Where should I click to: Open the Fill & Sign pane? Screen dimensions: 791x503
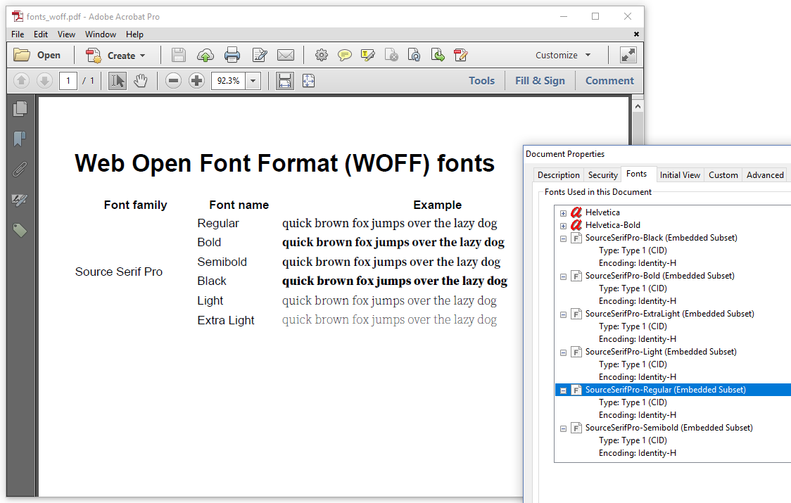[540, 81]
